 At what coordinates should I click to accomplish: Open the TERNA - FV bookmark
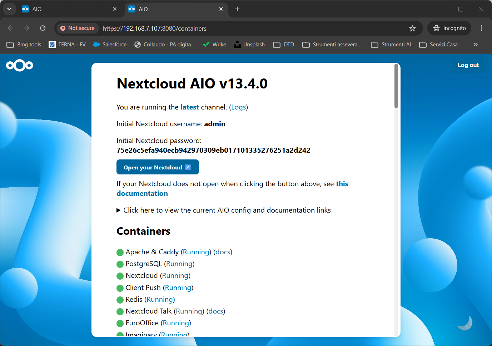(67, 45)
